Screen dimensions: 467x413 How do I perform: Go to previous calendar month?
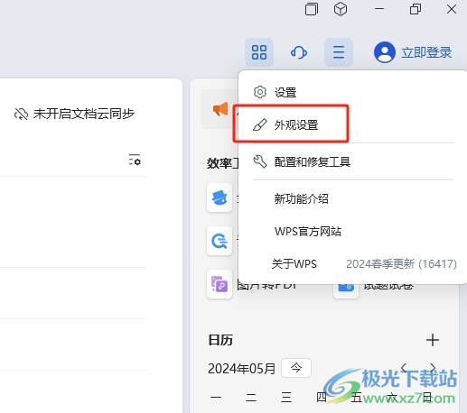(404, 367)
